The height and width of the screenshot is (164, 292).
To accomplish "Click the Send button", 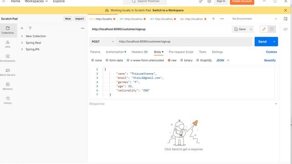I will [262, 41].
